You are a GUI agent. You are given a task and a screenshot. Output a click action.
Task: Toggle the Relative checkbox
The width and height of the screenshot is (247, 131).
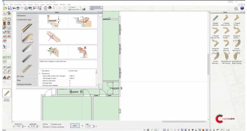click(x=44, y=127)
